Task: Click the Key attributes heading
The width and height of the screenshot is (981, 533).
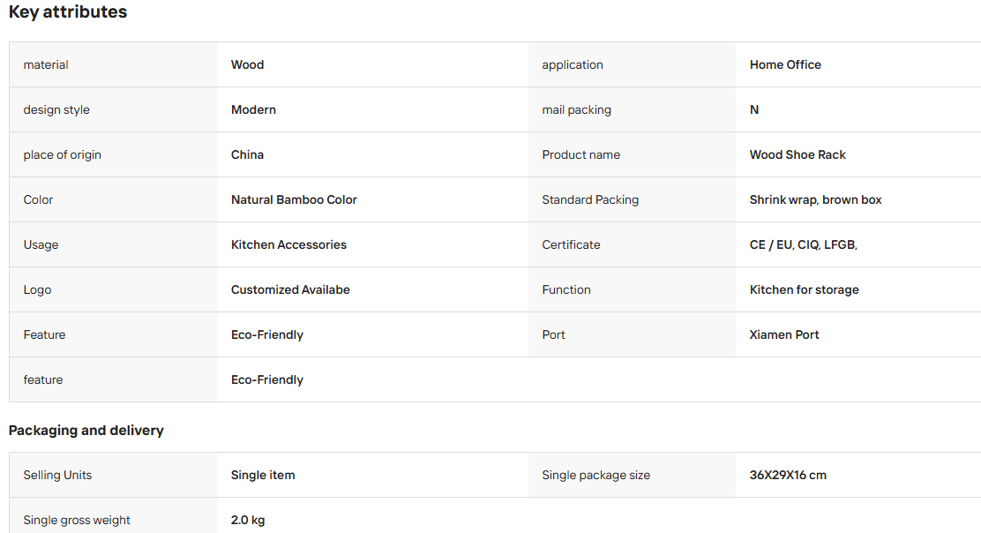Action: (x=68, y=11)
